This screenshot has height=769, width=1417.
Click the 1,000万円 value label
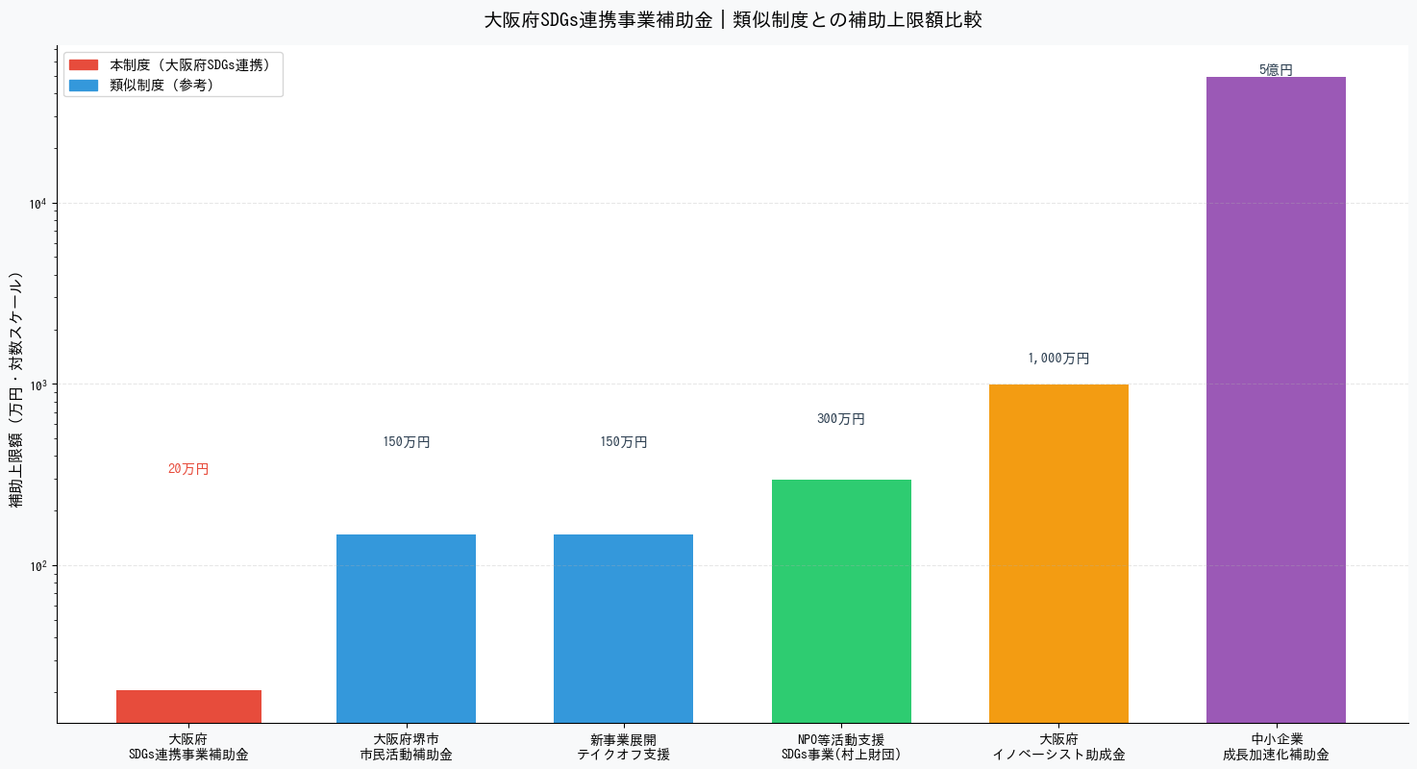click(1058, 359)
